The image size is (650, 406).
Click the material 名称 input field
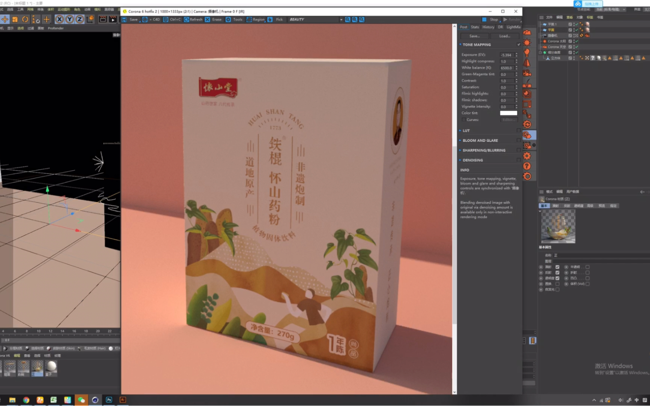(601, 255)
